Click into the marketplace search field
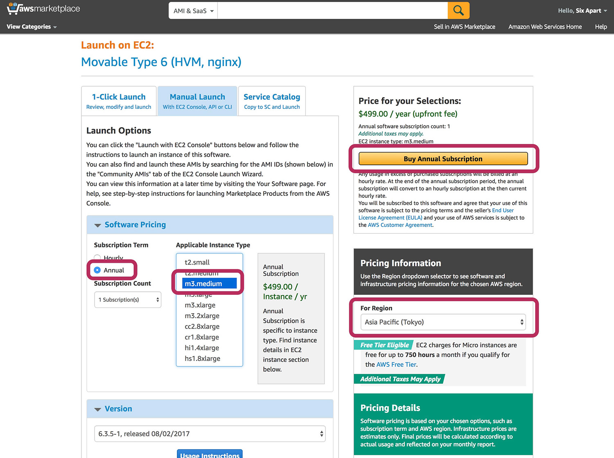614x458 pixels. [332, 11]
